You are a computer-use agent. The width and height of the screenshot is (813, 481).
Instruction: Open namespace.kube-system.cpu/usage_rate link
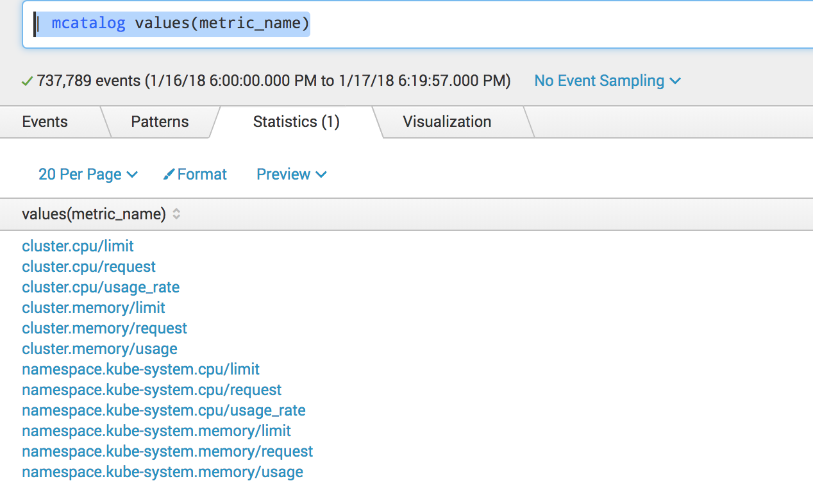pos(163,410)
